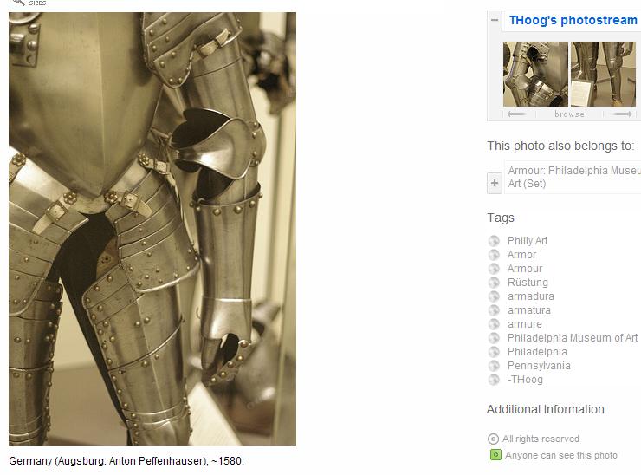
Task: Browse to previous photostream photo arrow
Action: (x=516, y=114)
